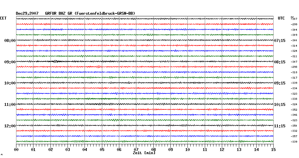Click the DC offset value -334
Screen dimensions: 299x158
tap(294, 88)
